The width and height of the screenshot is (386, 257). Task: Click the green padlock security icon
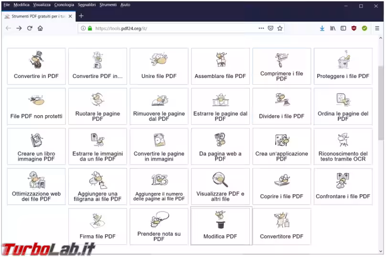[x=90, y=28]
